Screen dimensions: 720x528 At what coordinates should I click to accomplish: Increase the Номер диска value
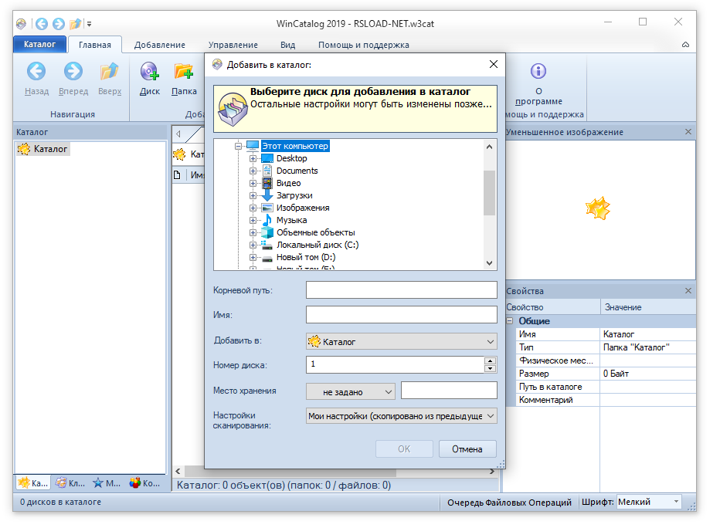click(490, 360)
